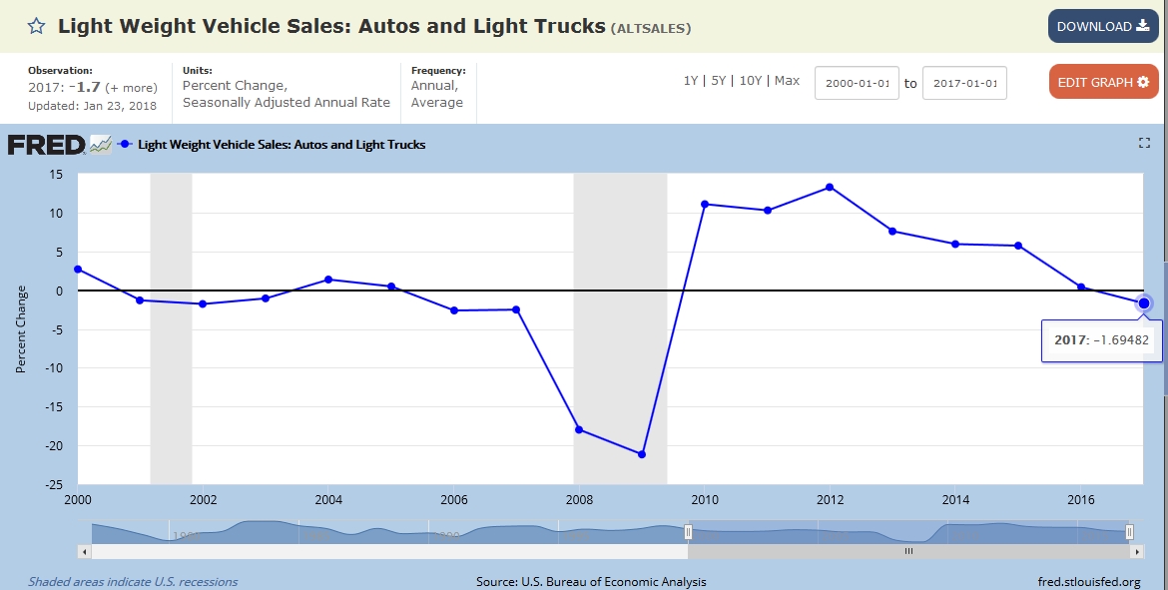Viewport: 1168px width, 590px height.
Task: Click the horizontal scrollbar thumb
Action: point(908,551)
